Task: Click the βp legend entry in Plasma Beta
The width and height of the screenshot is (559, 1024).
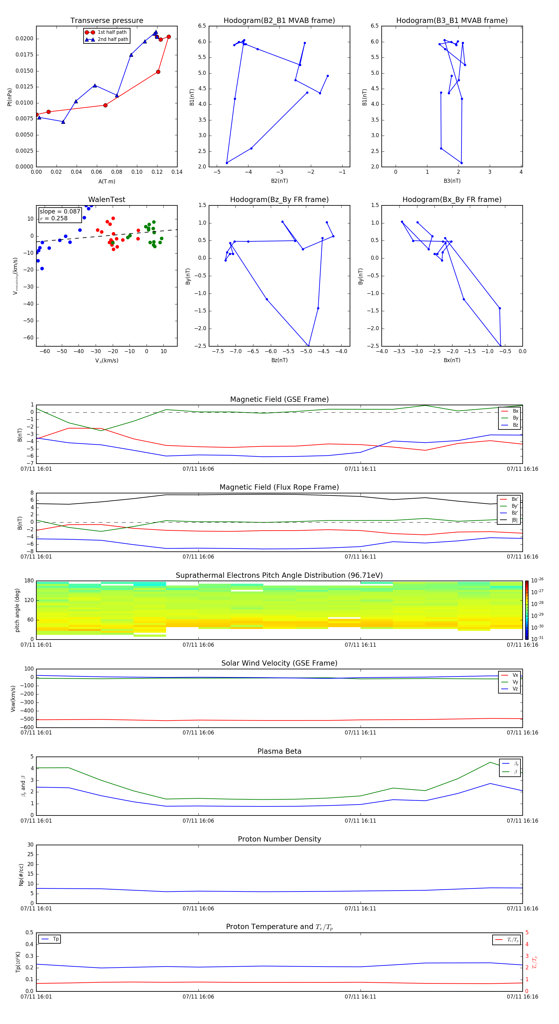Action: pyautogui.click(x=511, y=764)
